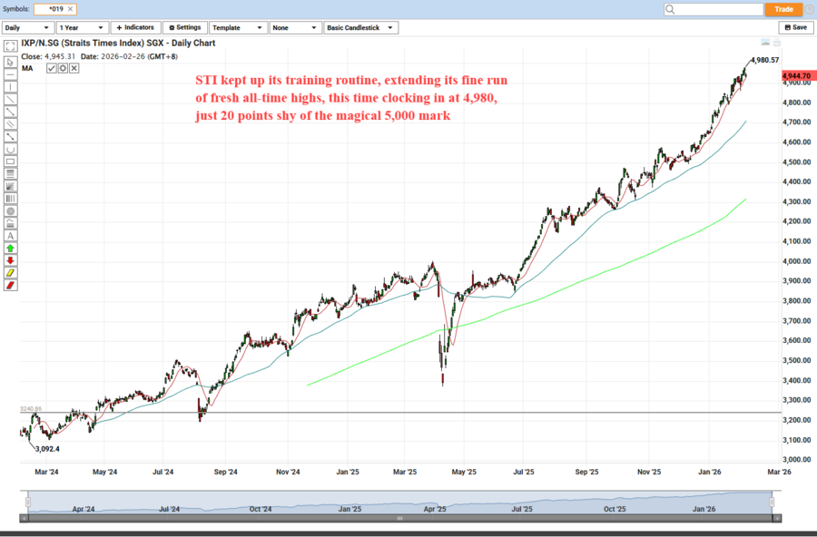
Task: Toggle the MA indicator checkmark
Action: point(52,68)
